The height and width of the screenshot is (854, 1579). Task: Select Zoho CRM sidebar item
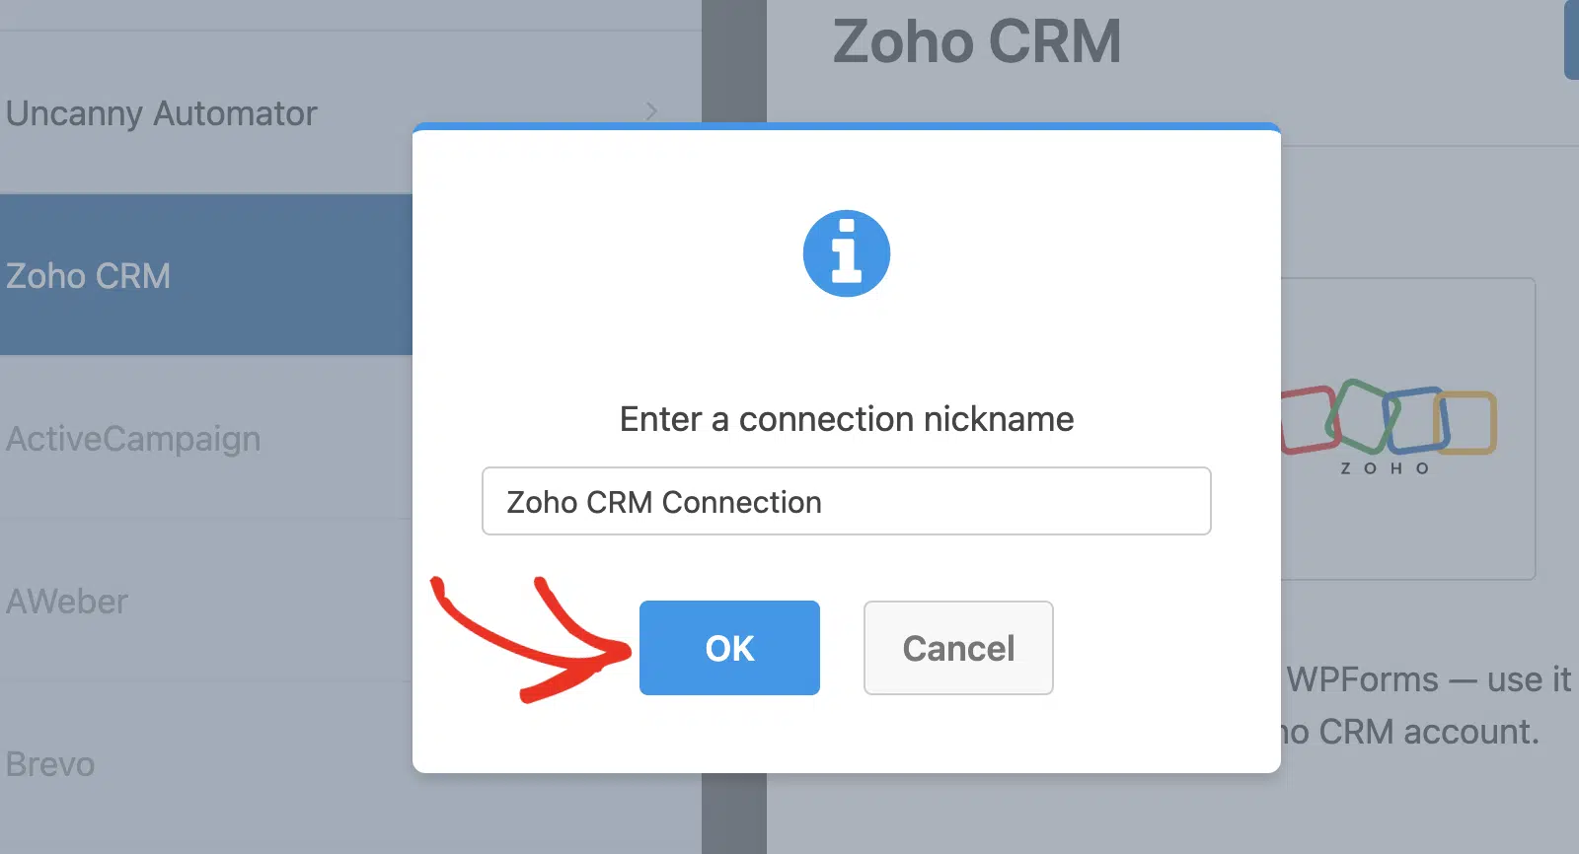point(206,275)
